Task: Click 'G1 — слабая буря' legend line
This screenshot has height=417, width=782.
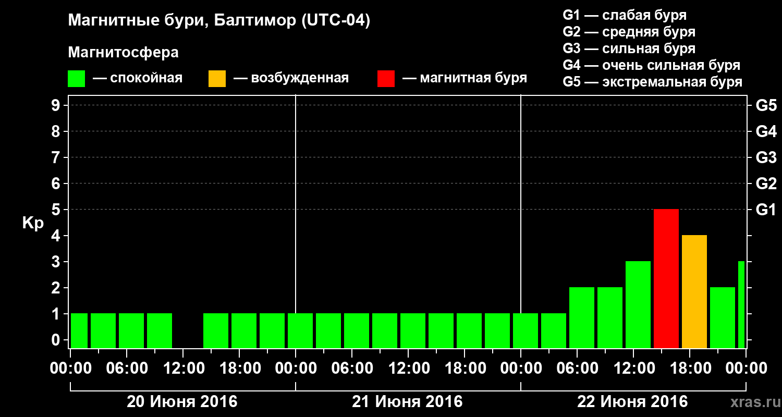Action: (625, 15)
